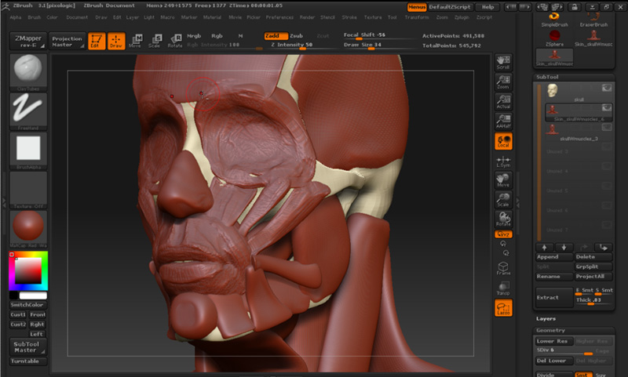Activate the Draw mode button in top shelf
628x377 pixels.
(x=116, y=41)
